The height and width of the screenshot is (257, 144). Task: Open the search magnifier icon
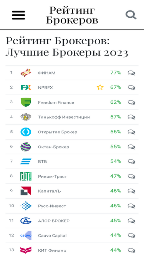pos(131,15)
